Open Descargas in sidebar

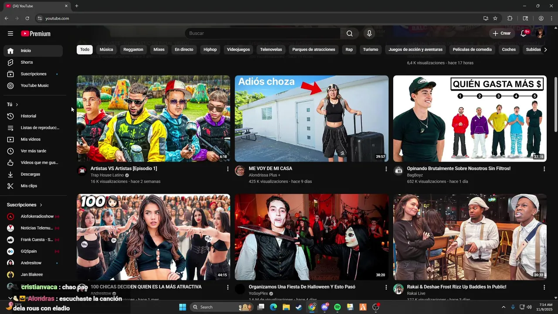click(33, 174)
